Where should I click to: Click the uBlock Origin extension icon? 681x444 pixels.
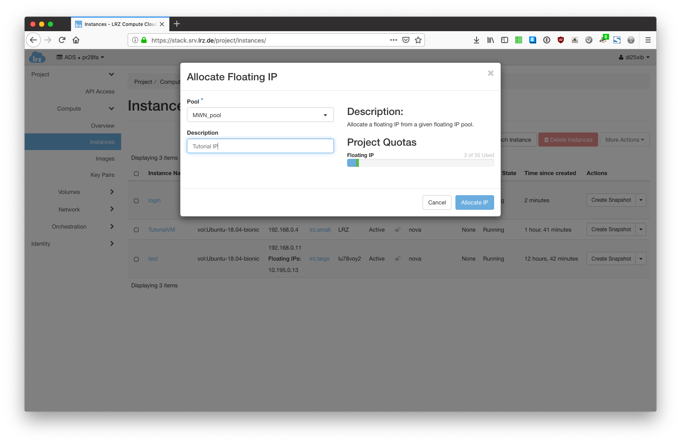561,40
